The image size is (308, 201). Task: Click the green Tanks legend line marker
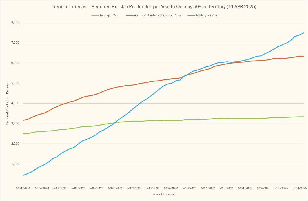pyautogui.click(x=95, y=15)
